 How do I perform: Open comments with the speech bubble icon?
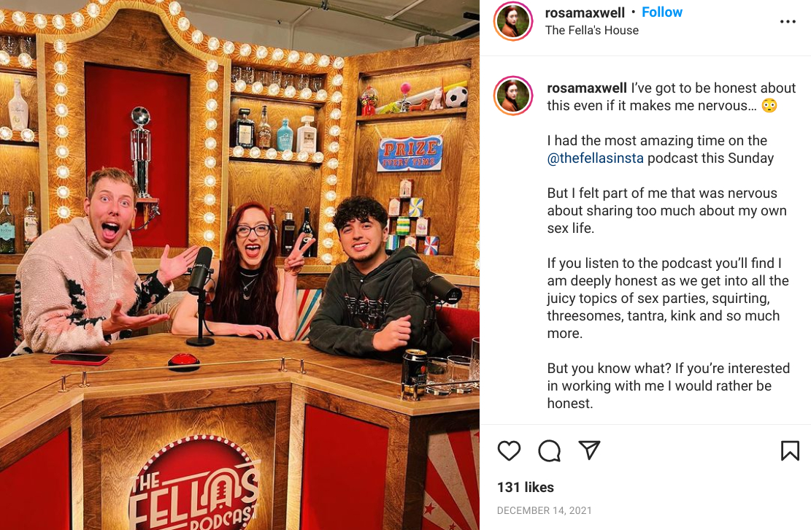click(x=549, y=450)
